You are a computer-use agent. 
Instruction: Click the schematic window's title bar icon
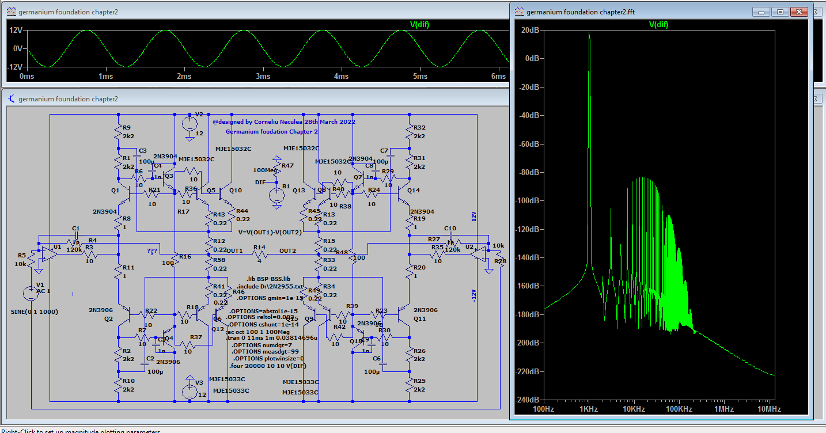pos(12,98)
